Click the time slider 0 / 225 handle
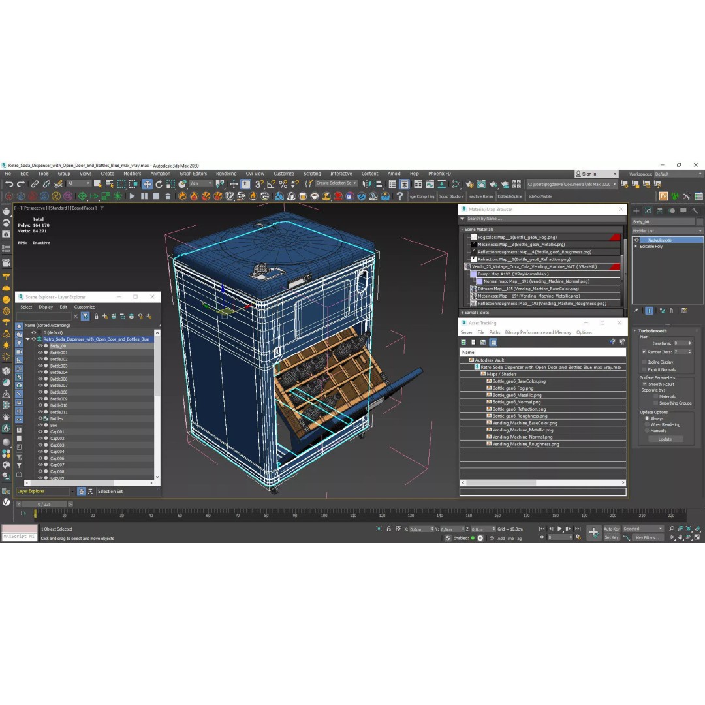The image size is (705, 705). point(44,504)
